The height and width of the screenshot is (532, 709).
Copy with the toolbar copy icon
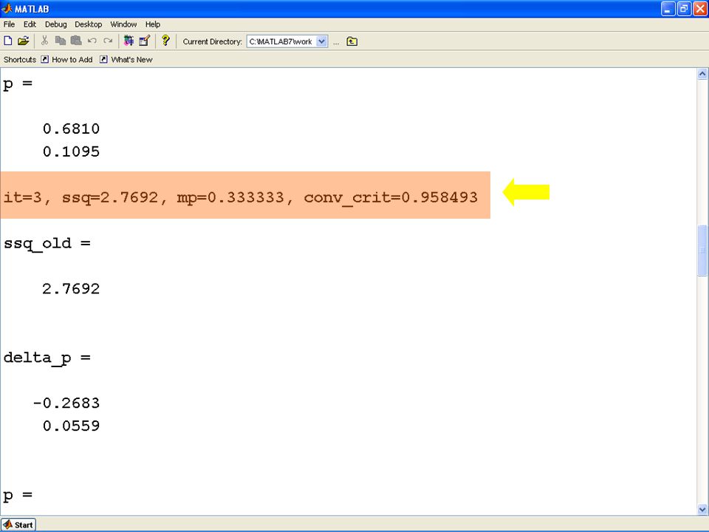tap(60, 41)
